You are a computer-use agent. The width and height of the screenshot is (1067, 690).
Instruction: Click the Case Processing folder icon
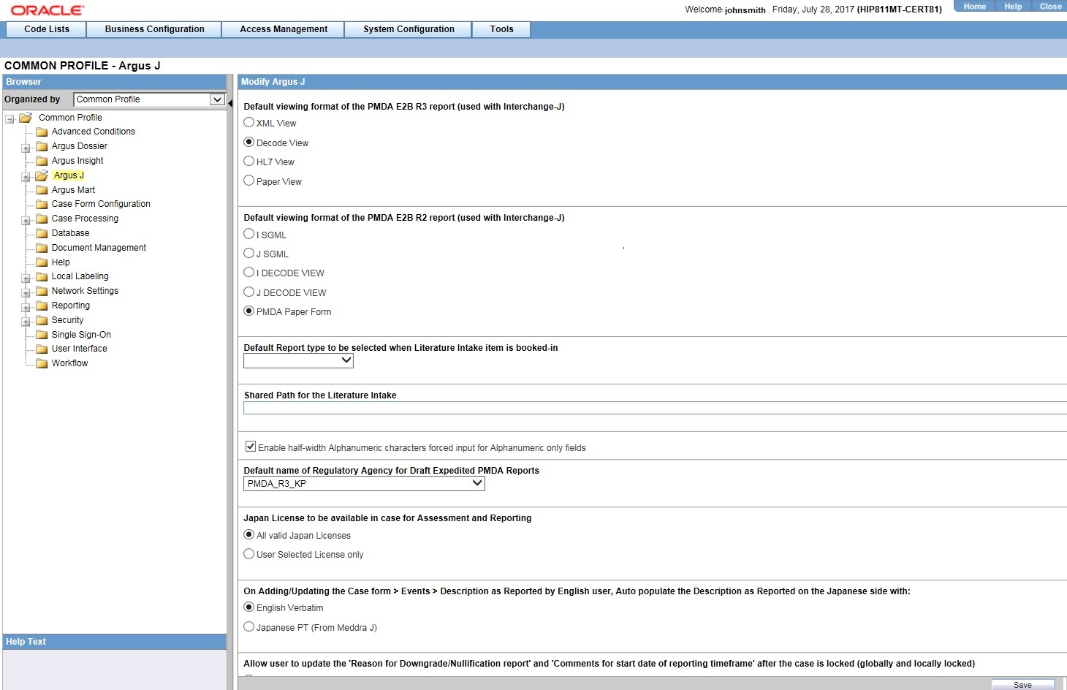tap(42, 219)
